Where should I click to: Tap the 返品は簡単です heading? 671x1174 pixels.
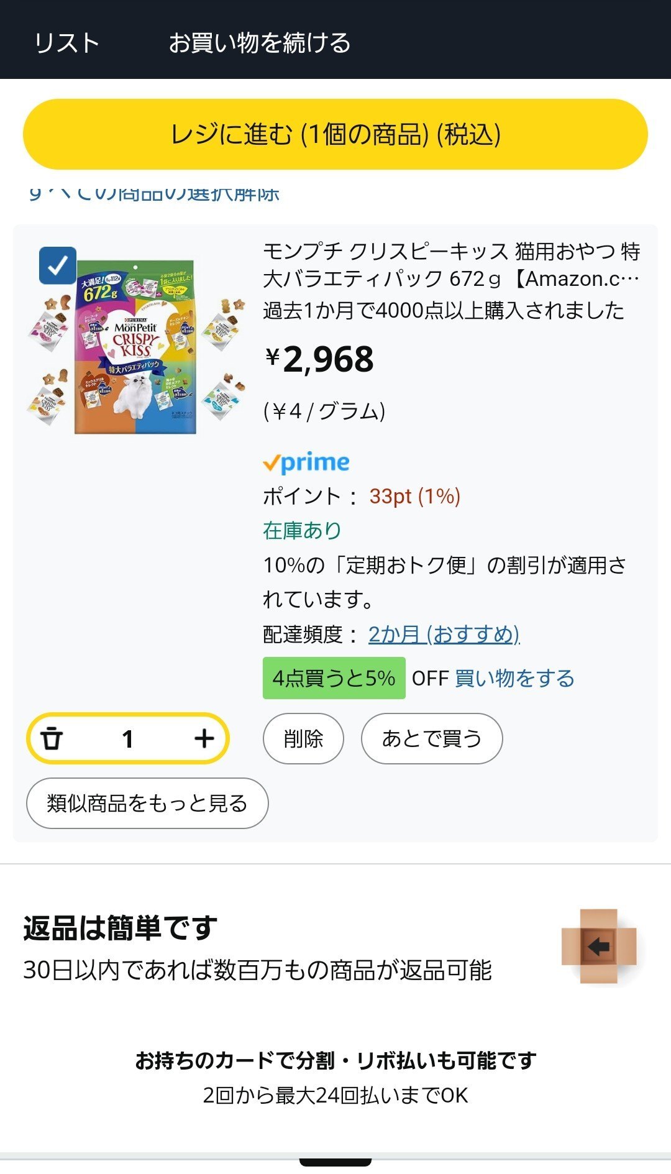click(x=120, y=928)
